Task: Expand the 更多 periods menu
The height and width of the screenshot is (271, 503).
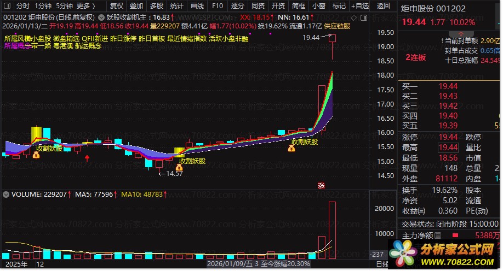Action: [x=85, y=6]
